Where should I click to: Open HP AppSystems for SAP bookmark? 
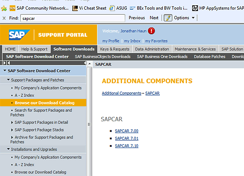tap(218, 8)
